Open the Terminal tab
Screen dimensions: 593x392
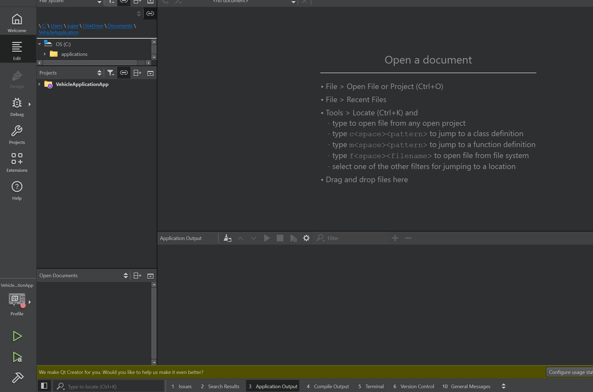click(x=371, y=386)
